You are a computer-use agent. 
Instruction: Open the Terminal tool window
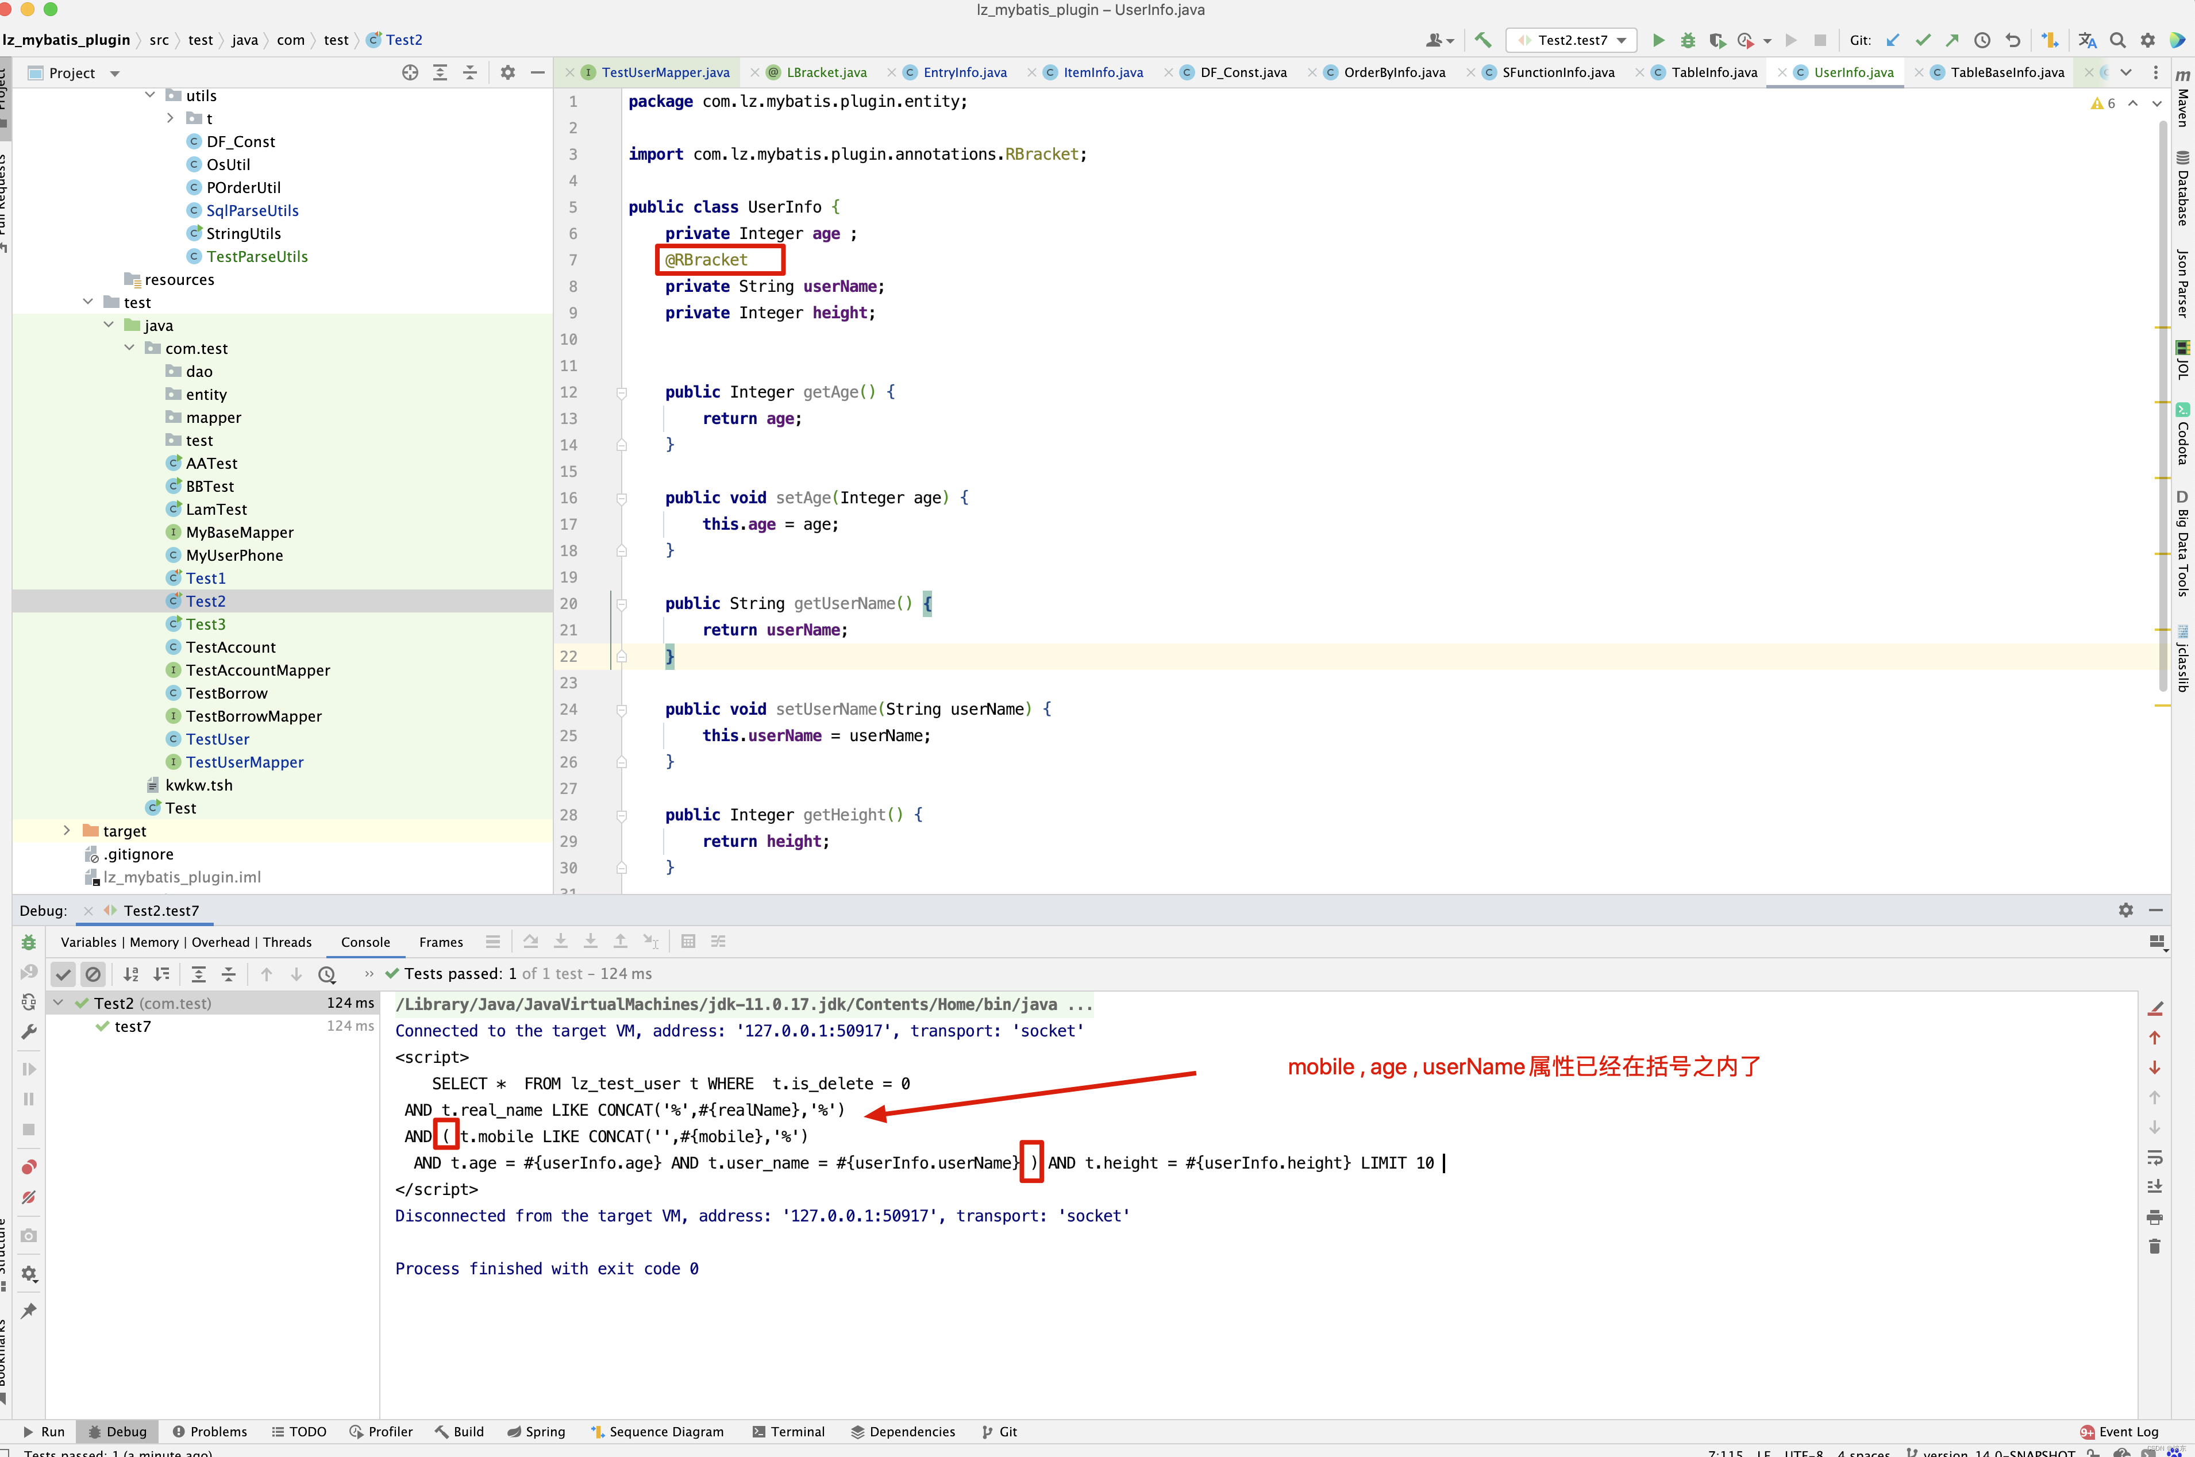tap(788, 1432)
